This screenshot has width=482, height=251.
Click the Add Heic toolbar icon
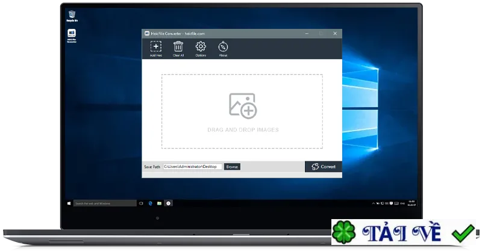[x=156, y=49]
